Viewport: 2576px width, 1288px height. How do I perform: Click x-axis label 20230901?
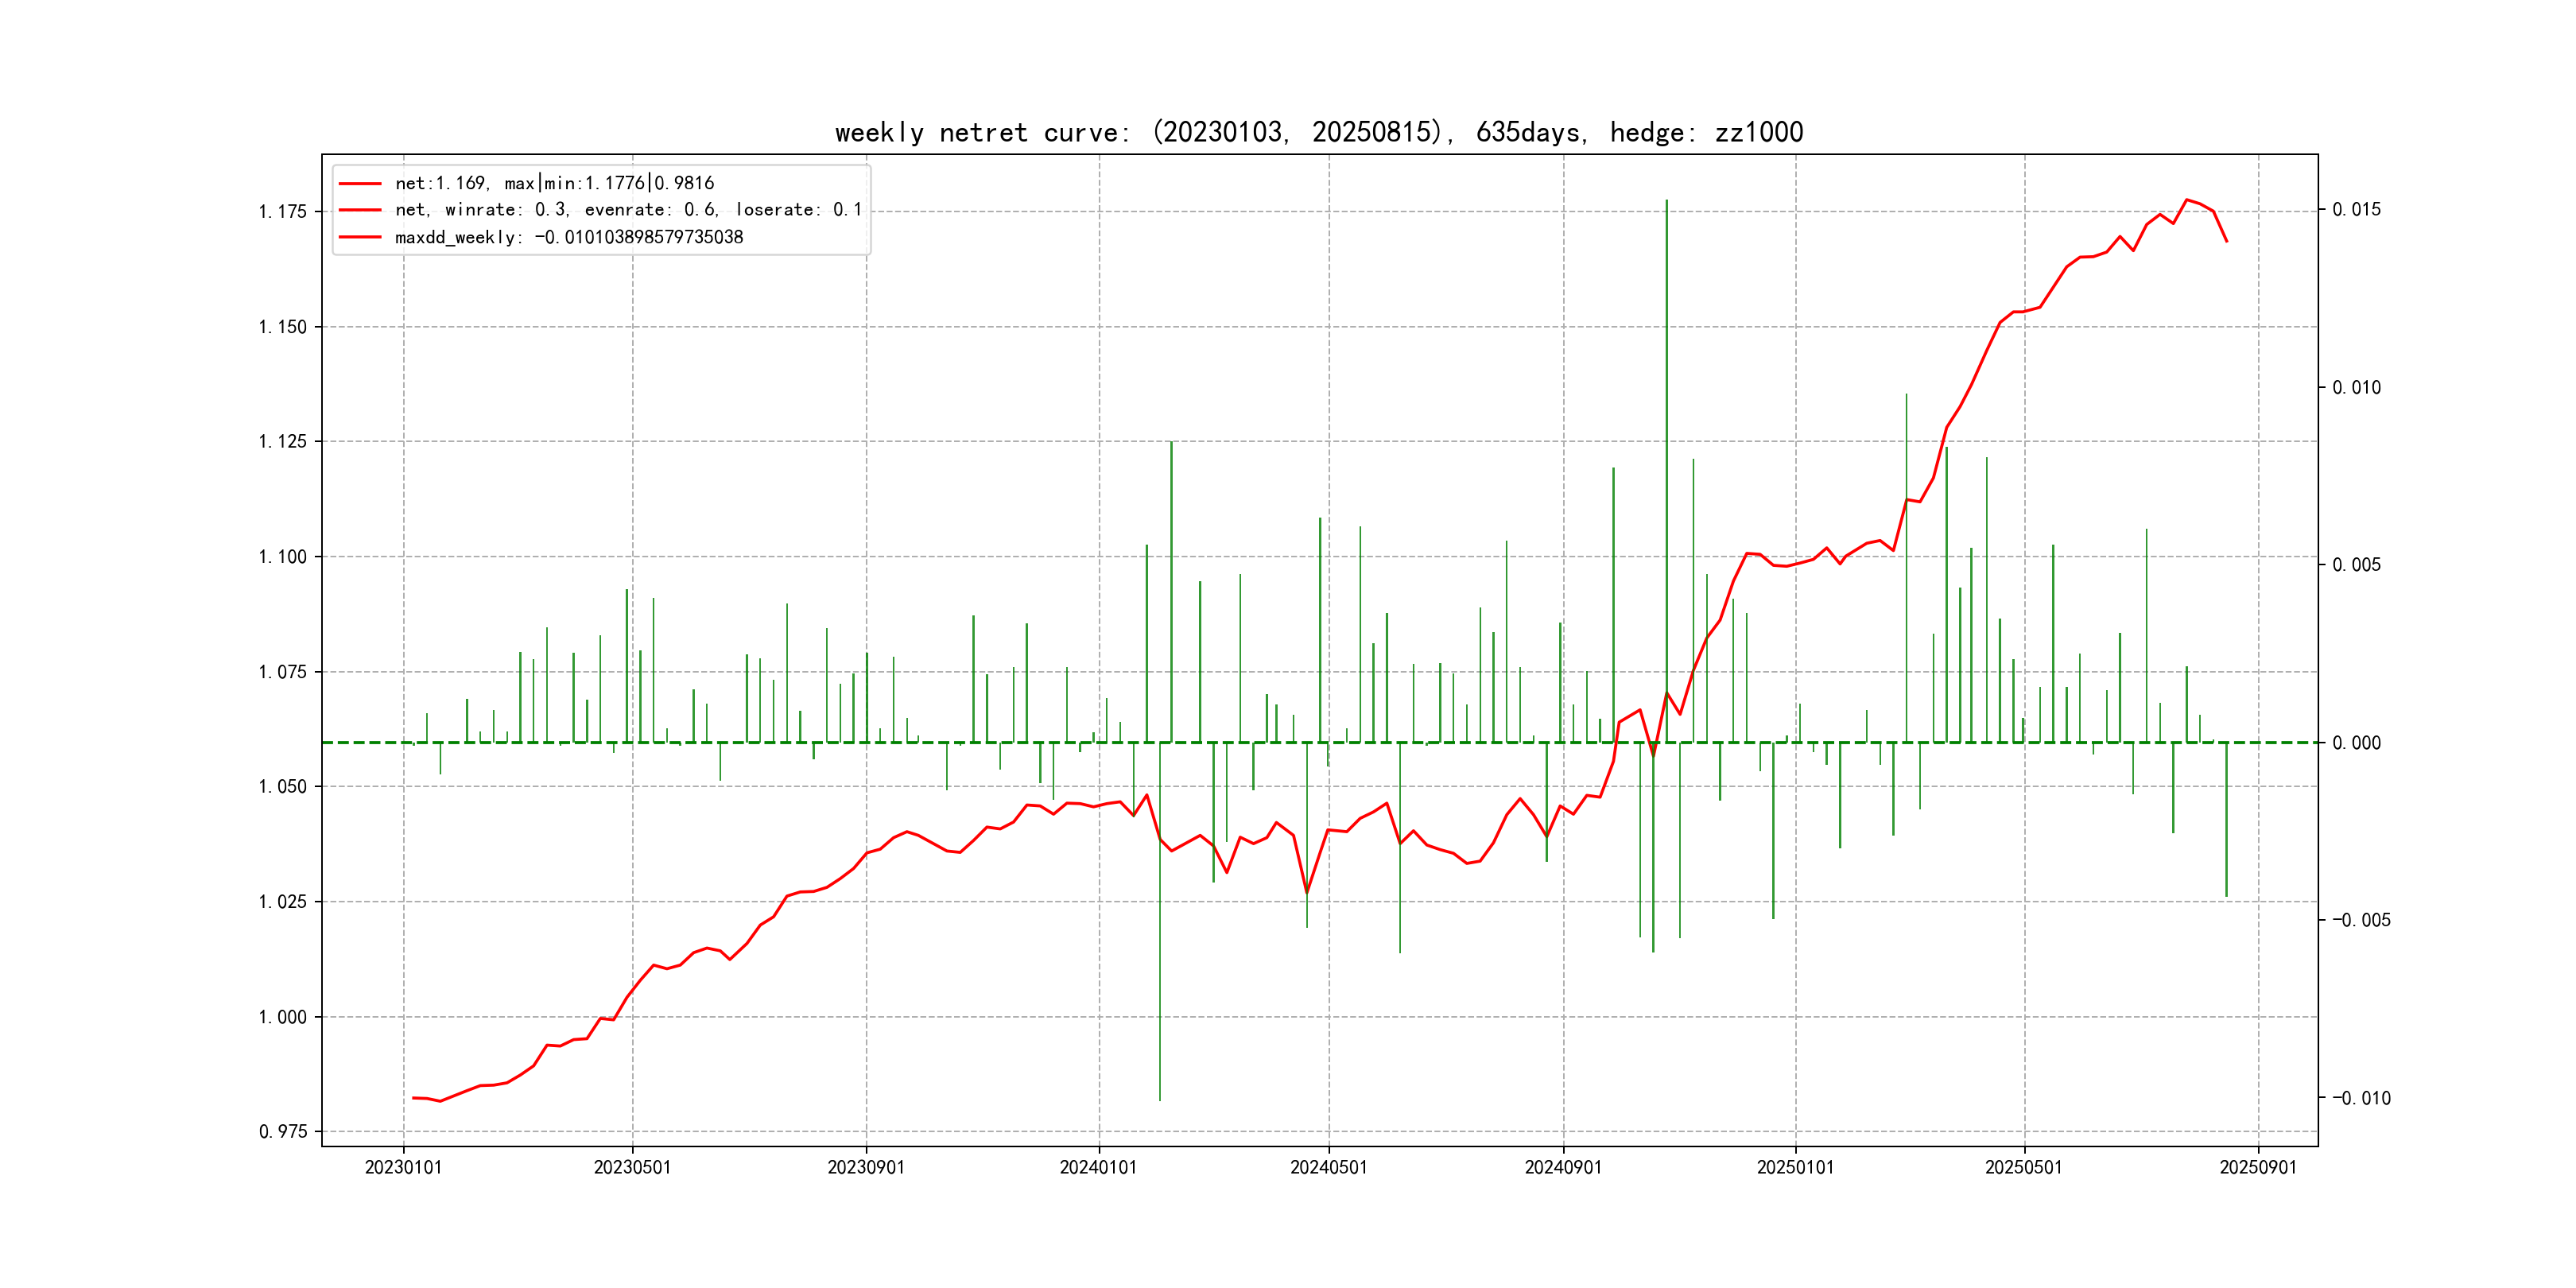coord(865,1168)
